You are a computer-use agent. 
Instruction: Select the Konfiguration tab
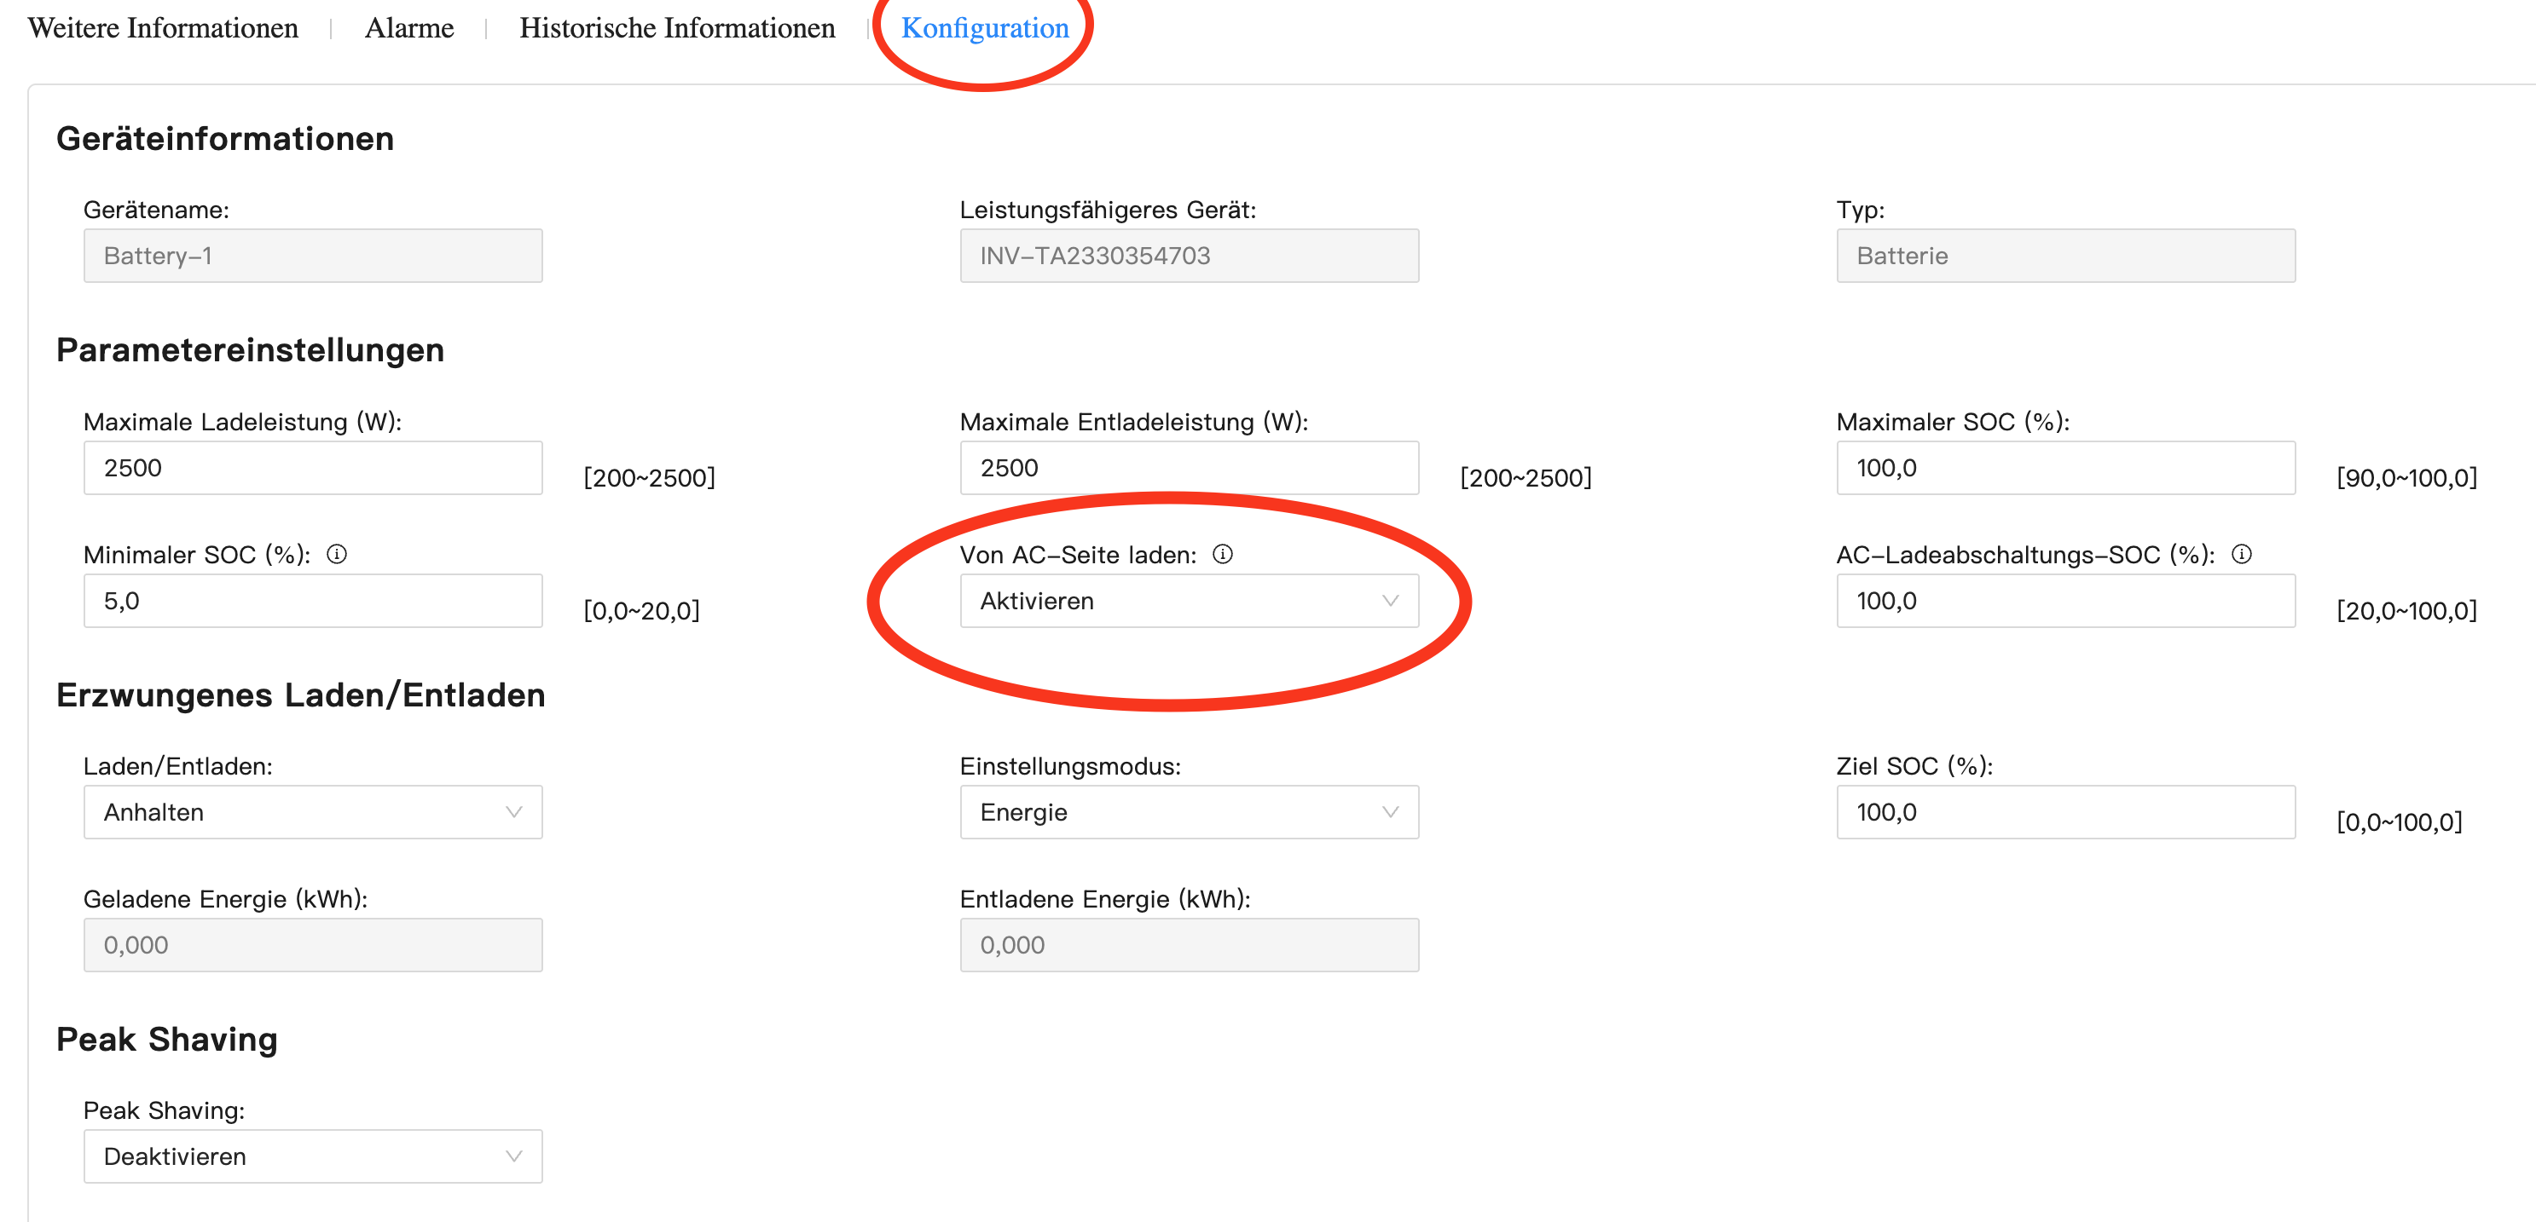coord(985,27)
